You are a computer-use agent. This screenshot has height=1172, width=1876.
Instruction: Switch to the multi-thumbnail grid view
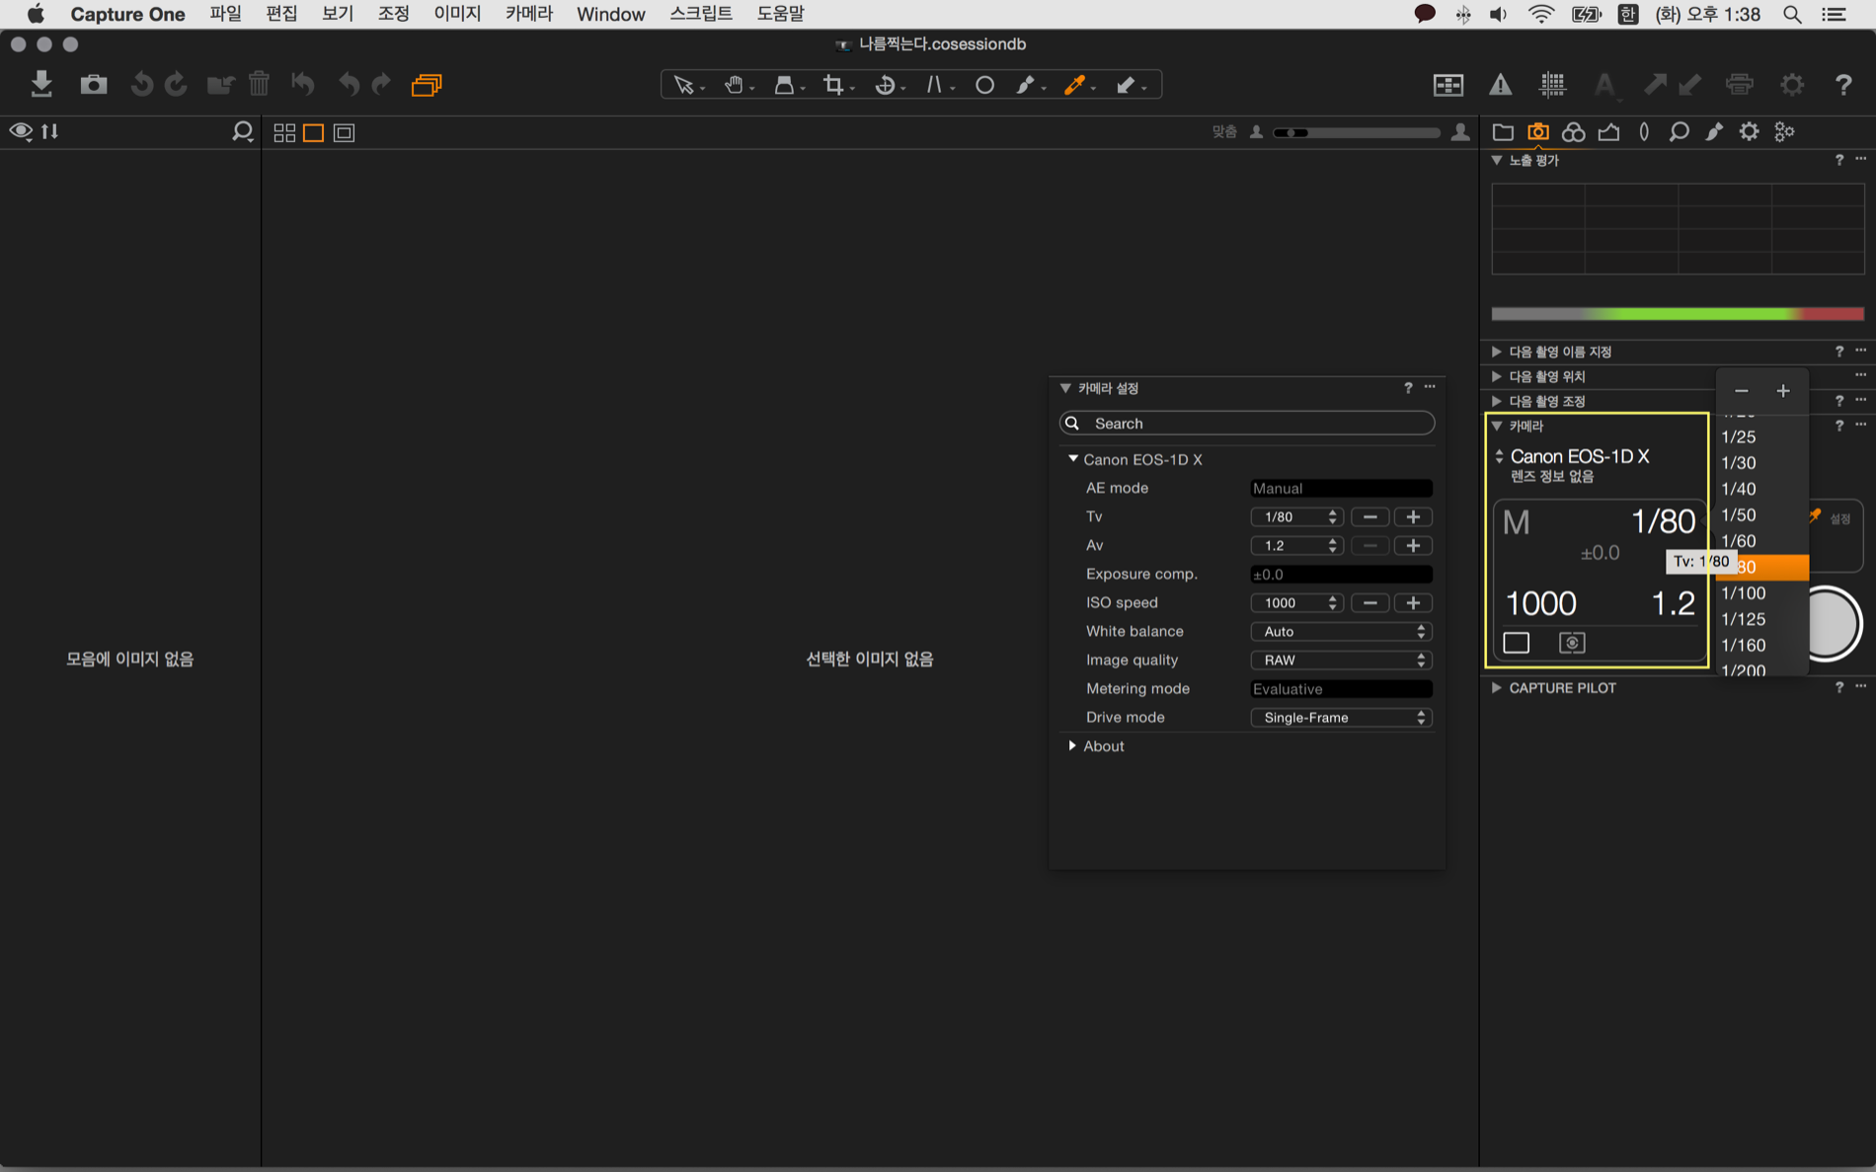click(284, 132)
